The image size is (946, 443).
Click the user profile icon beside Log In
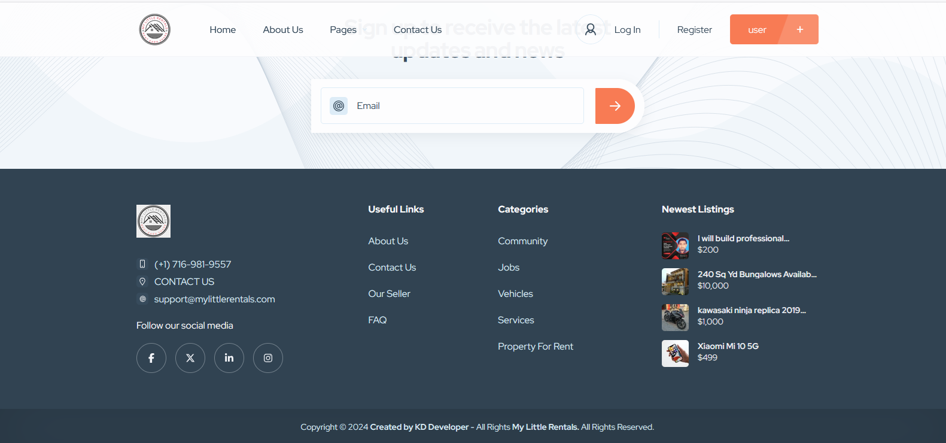(591, 29)
